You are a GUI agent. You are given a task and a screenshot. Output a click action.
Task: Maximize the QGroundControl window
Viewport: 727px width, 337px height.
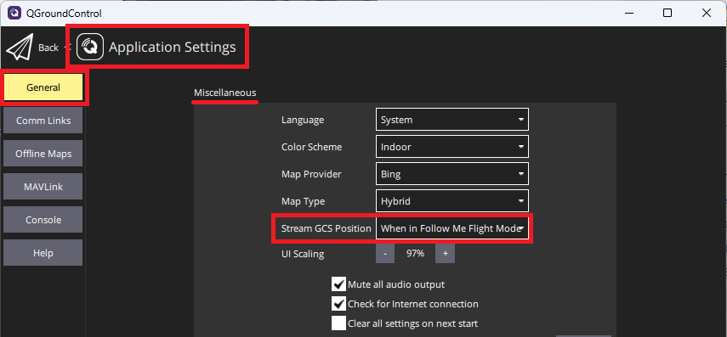667,13
